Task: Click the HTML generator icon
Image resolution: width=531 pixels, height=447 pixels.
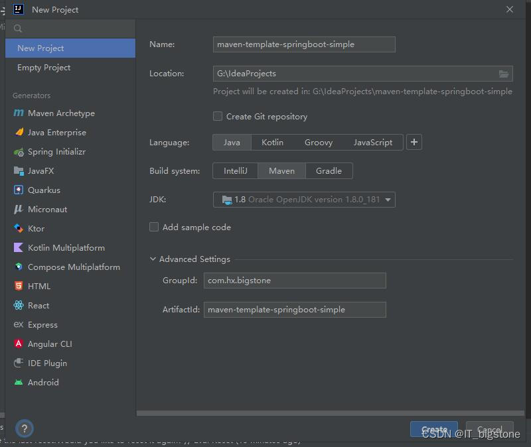Action: 19,286
